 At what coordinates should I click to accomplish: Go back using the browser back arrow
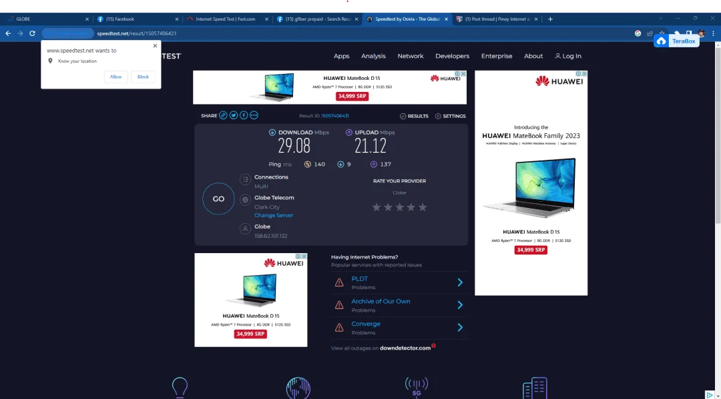8,33
